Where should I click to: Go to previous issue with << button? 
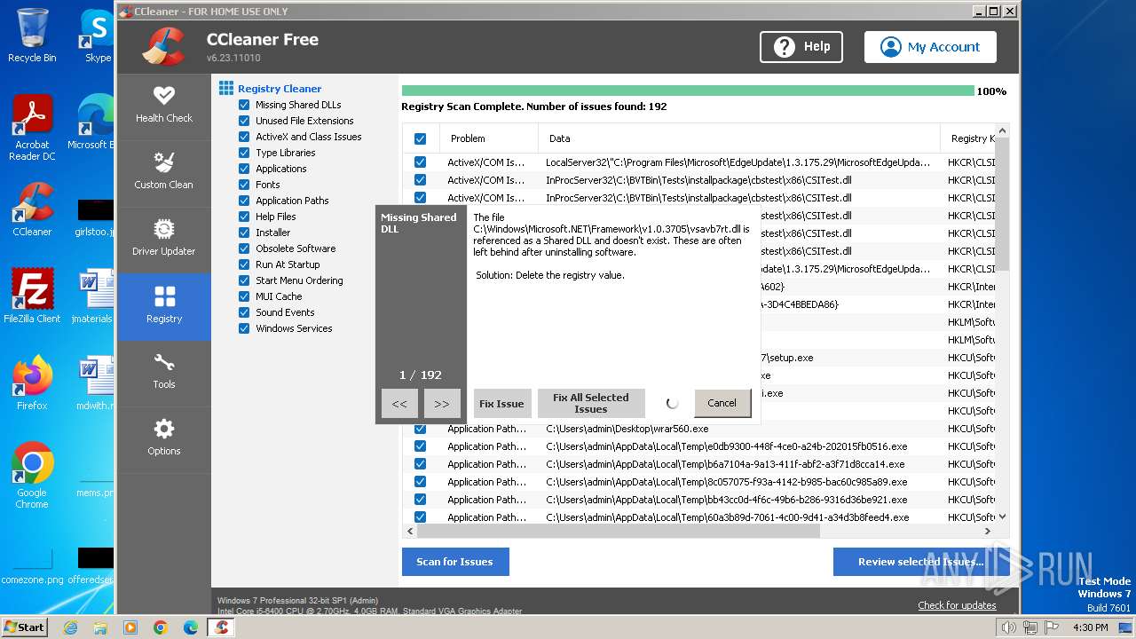pos(399,404)
